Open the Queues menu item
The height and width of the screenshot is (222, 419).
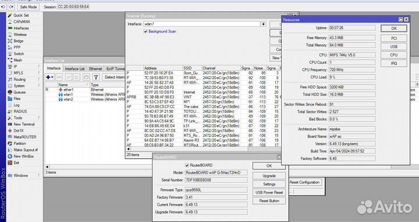(19, 92)
